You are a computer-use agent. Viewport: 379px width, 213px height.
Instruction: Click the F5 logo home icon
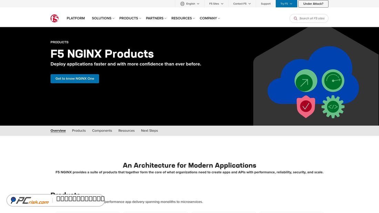(54, 18)
